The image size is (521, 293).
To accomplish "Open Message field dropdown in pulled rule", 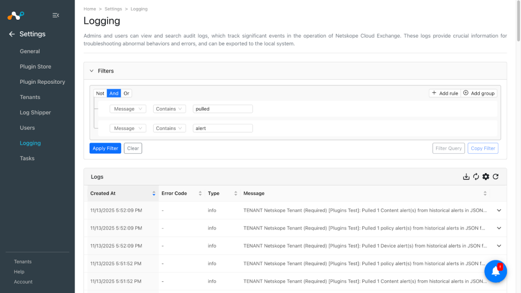I will pos(128,109).
